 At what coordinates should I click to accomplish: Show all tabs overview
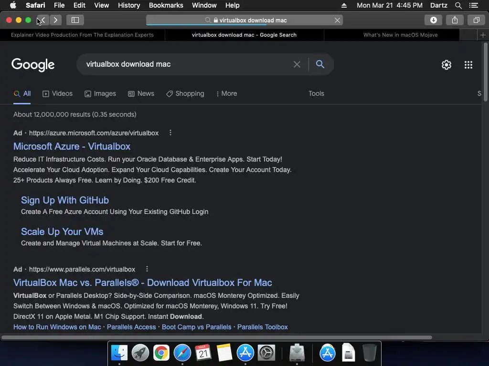[476, 20]
